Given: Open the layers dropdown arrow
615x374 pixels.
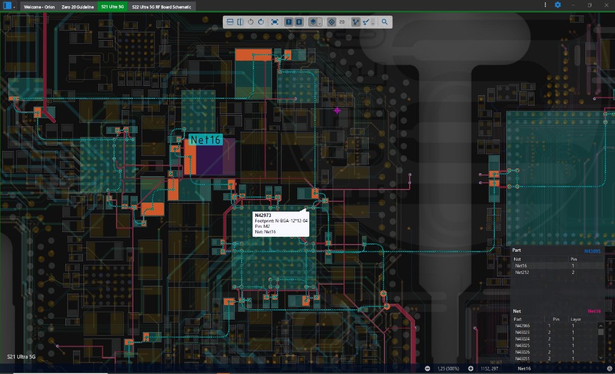Looking at the screenshot, I should tap(320, 23).
